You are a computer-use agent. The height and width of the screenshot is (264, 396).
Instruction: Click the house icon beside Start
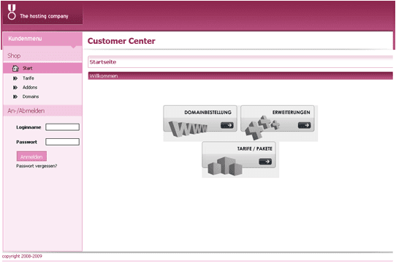pyautogui.click(x=15, y=68)
